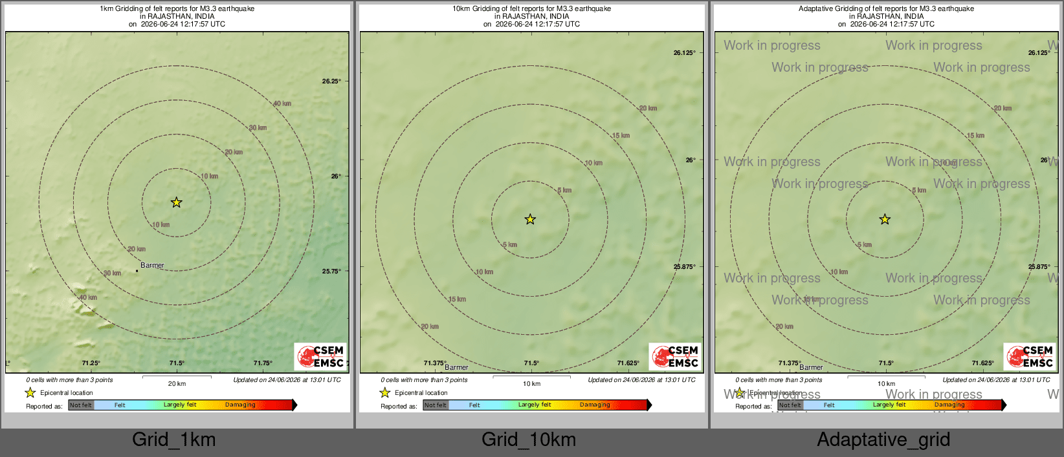Click the 'Not felt' grey segment in the Grid_1km legend

[81, 405]
